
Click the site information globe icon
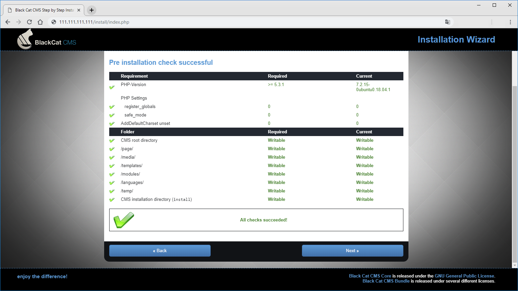(x=53, y=22)
